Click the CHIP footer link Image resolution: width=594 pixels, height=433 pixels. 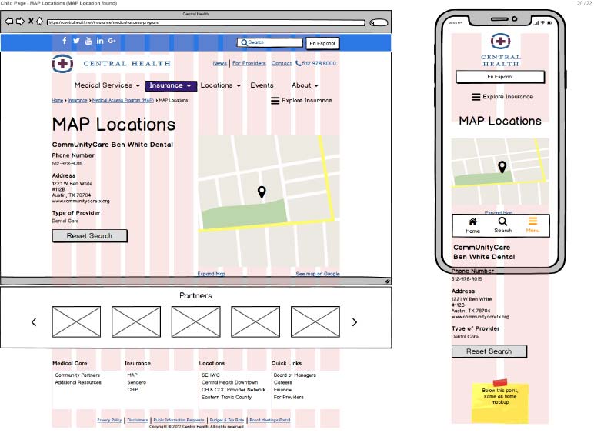pos(132,389)
